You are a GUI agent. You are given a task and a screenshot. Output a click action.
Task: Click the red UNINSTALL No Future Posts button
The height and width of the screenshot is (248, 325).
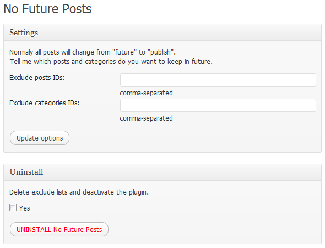pyautogui.click(x=59, y=229)
